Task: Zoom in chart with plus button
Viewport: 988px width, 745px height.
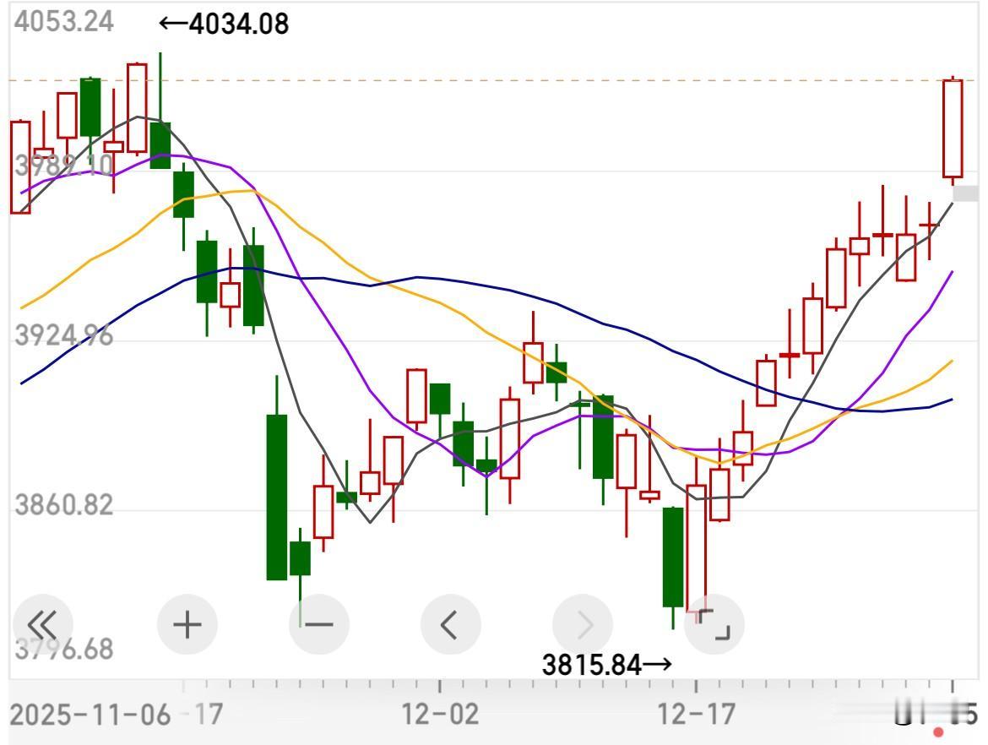Action: point(187,624)
